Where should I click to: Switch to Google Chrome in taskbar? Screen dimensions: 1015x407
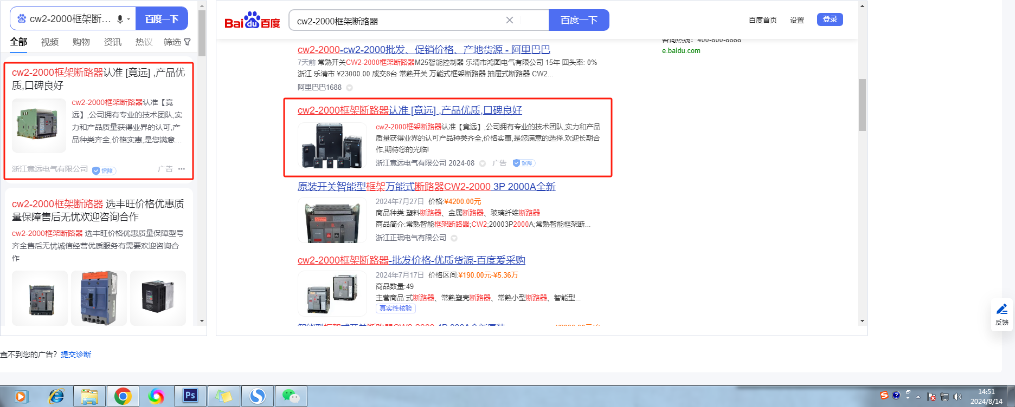[123, 397]
